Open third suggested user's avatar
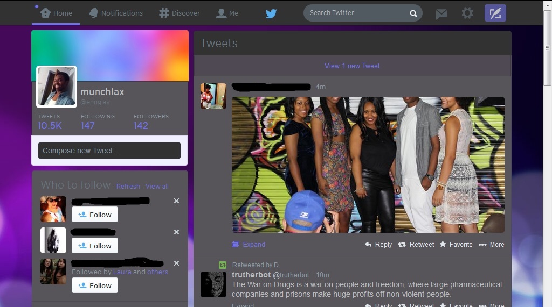Screen dimensions: 552x307 [x=53, y=271]
